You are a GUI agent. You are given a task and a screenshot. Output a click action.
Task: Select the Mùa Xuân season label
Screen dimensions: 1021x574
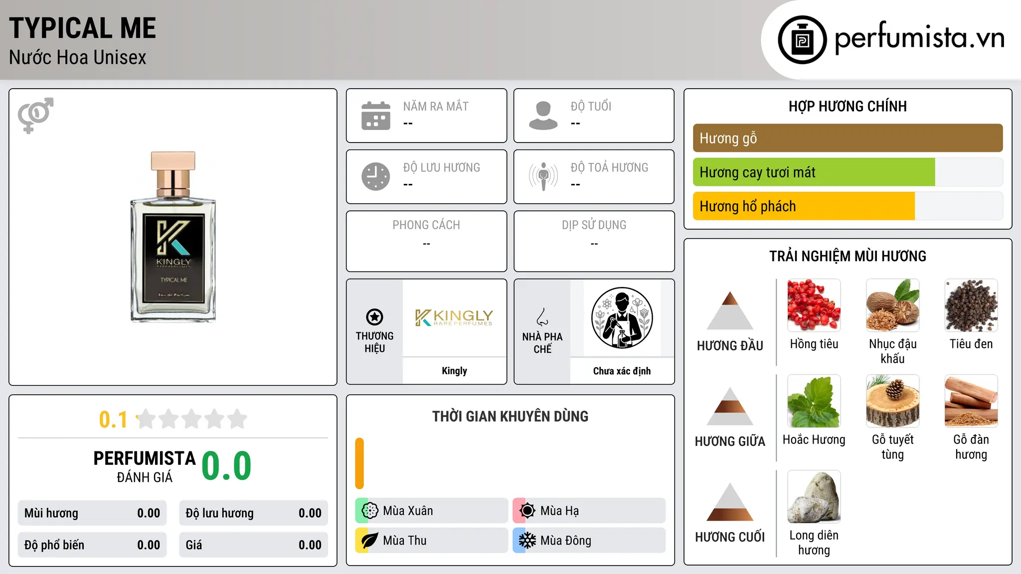[408, 511]
